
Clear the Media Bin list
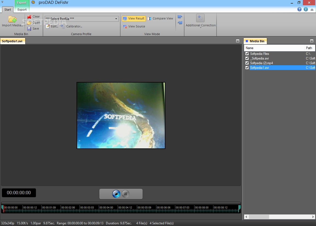pyautogui.click(x=33, y=16)
